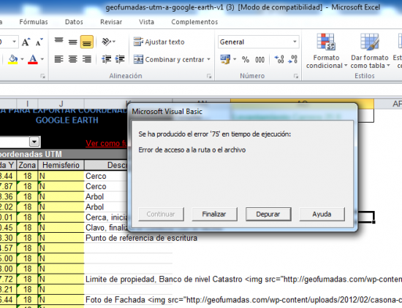Toggle Ajustar texto wrap option

click(x=159, y=42)
